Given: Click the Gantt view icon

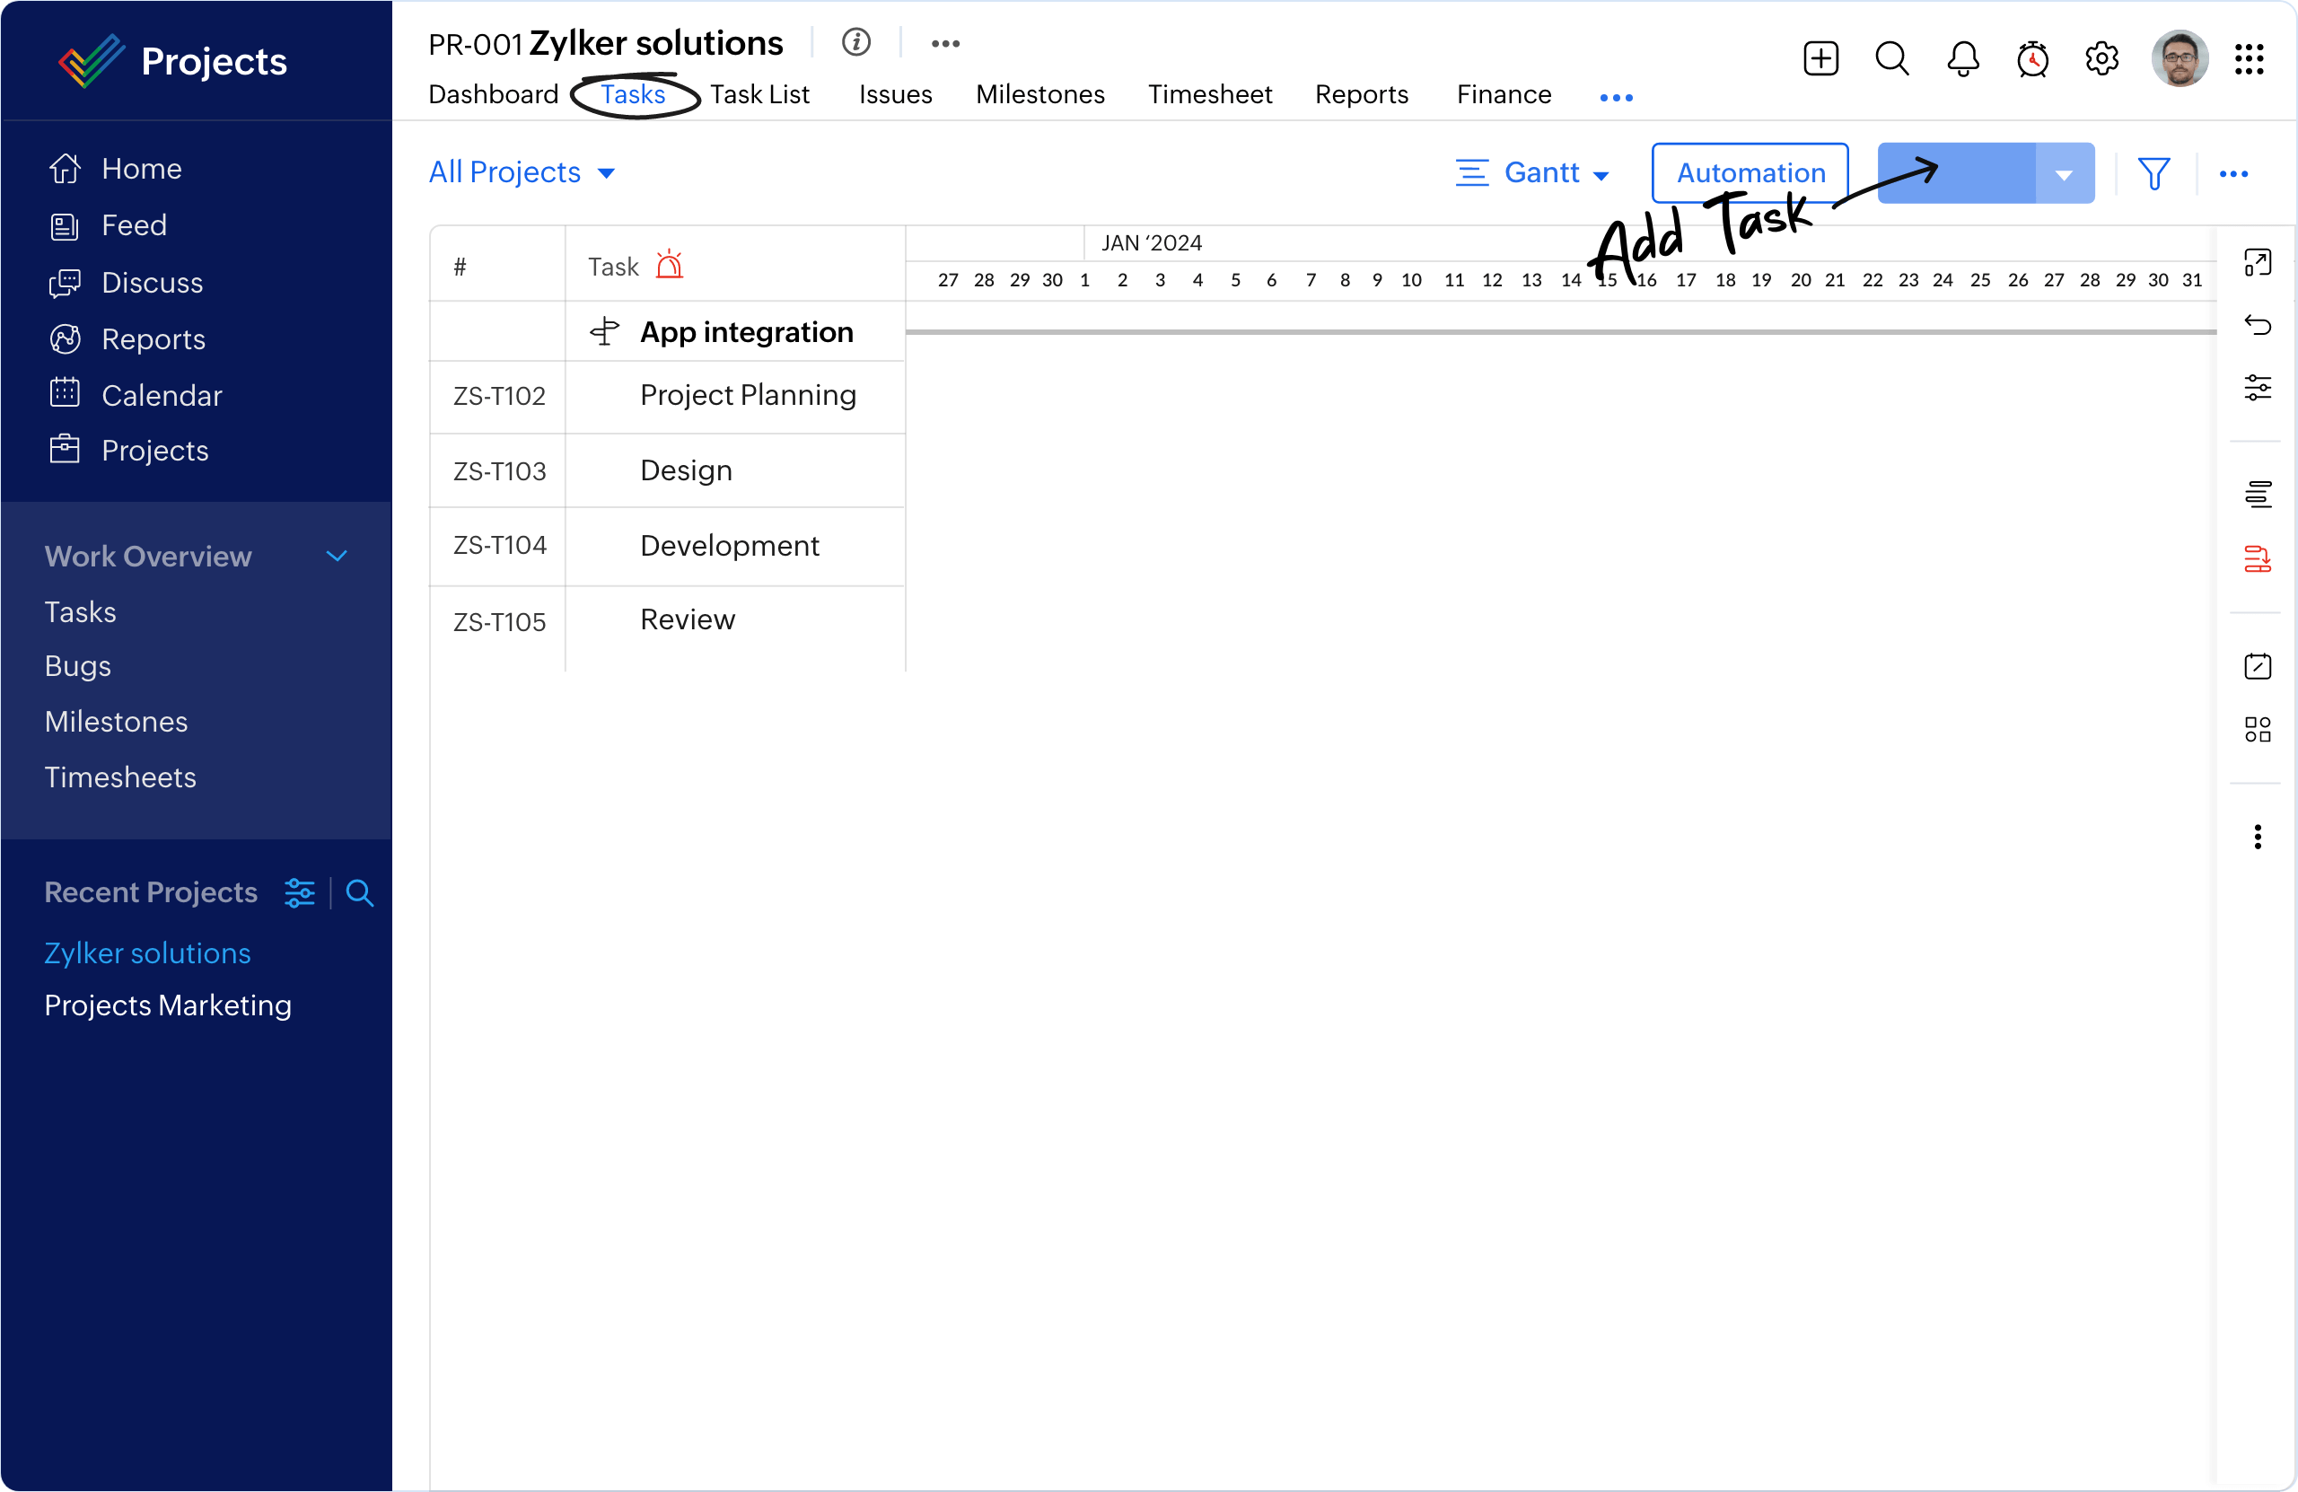Looking at the screenshot, I should point(1472,172).
